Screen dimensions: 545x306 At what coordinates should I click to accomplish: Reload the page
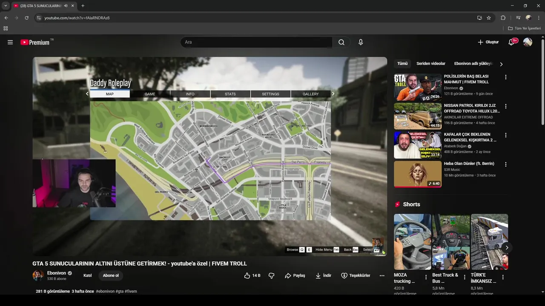(x=26, y=18)
